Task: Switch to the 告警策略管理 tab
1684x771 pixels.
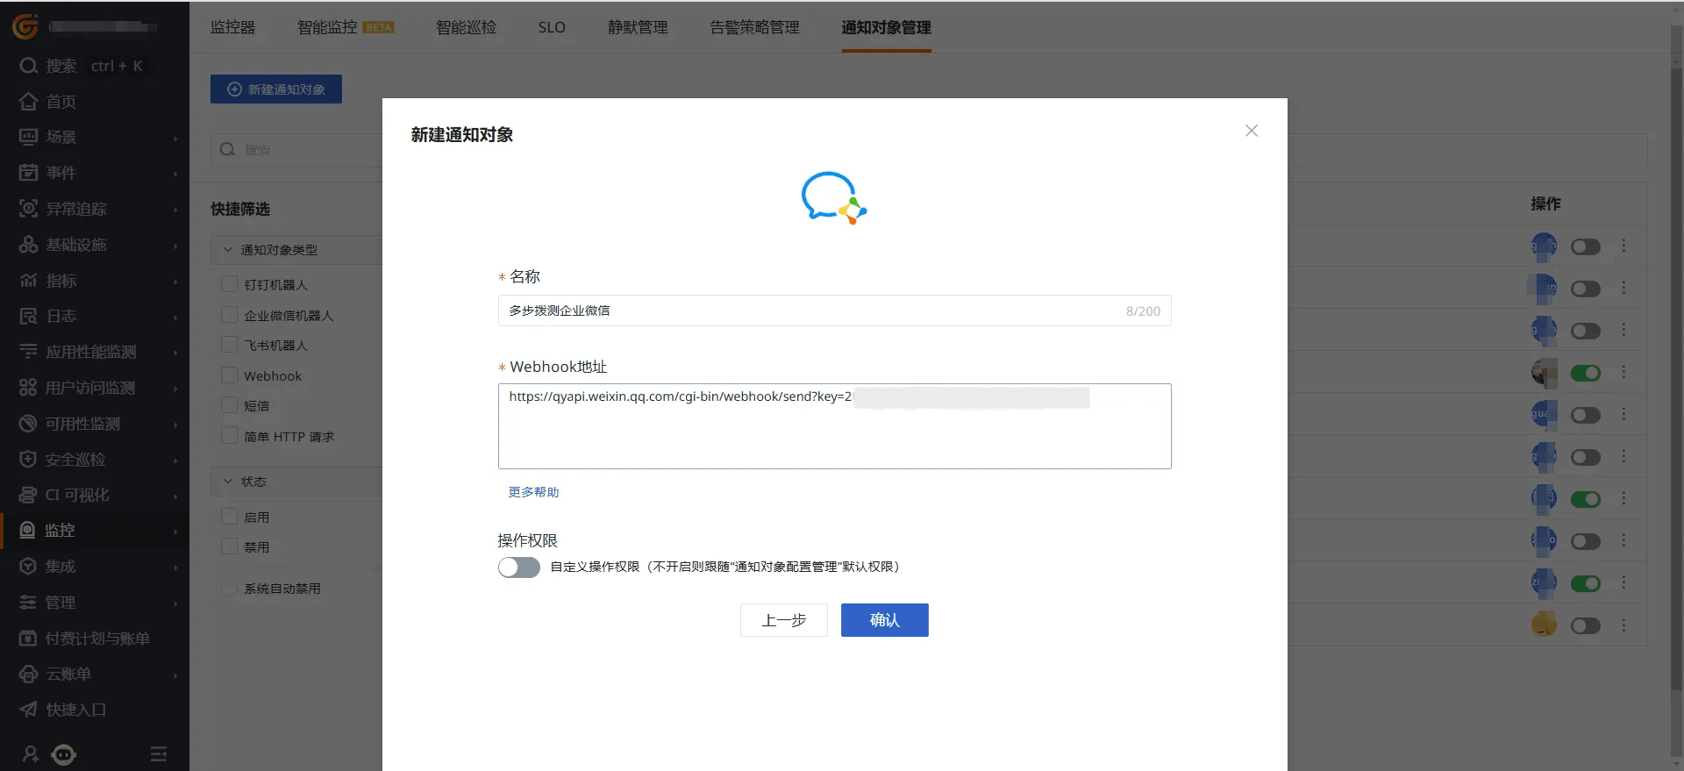Action: 754,27
